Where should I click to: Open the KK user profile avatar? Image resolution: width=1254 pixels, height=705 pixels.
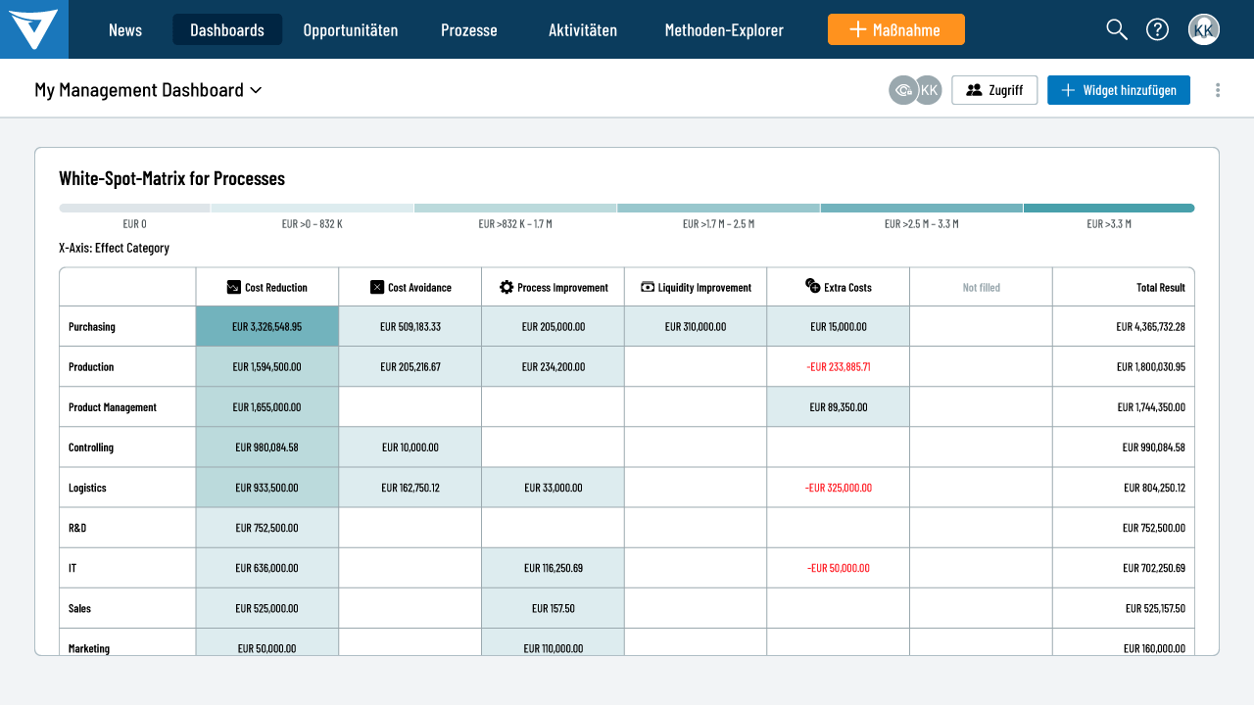pyautogui.click(x=1204, y=29)
